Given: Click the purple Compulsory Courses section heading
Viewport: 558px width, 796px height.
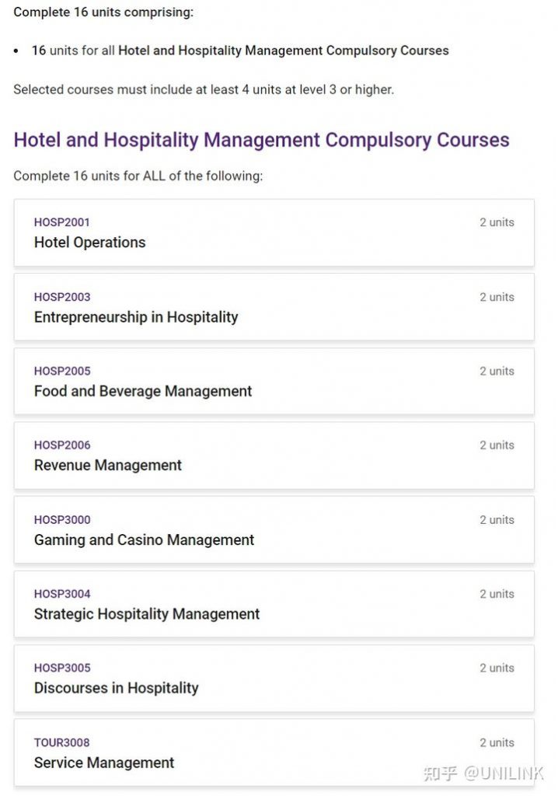Looking at the screenshot, I should 261,140.
